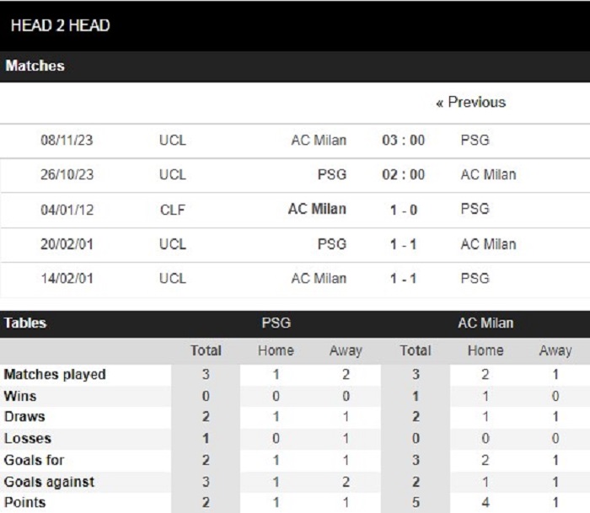This screenshot has height=513, width=590.
Task: Select the 1 - 0 score of the CLF match
Action: pyautogui.click(x=404, y=210)
